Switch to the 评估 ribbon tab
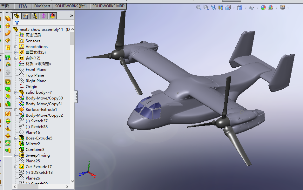The height and width of the screenshot is (190, 303). pos(23,6)
